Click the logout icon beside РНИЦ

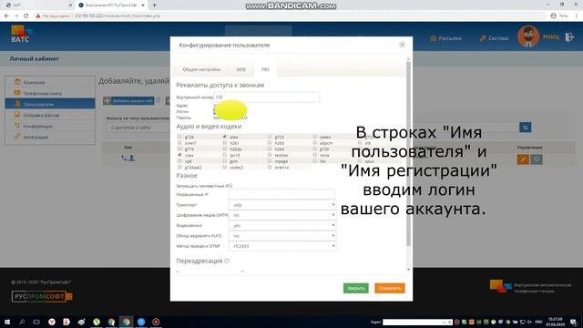[x=569, y=36]
